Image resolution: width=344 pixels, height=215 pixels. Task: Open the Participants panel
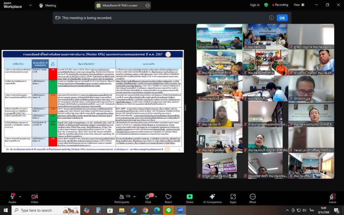coord(121,197)
